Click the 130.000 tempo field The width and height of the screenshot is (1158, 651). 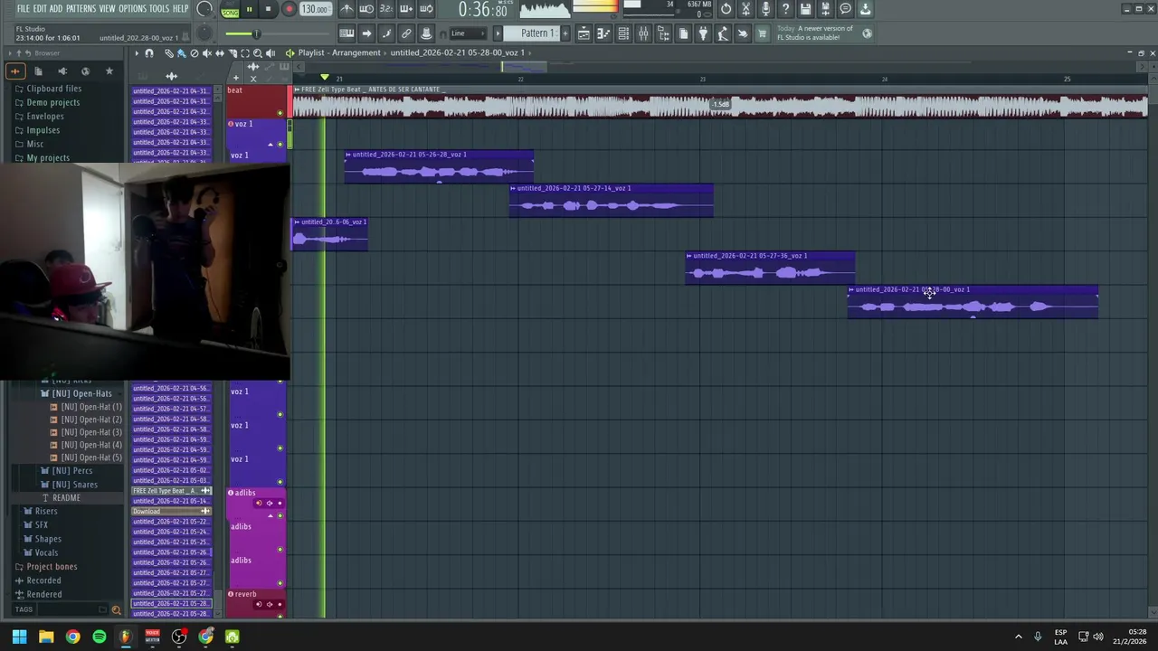pos(314,10)
